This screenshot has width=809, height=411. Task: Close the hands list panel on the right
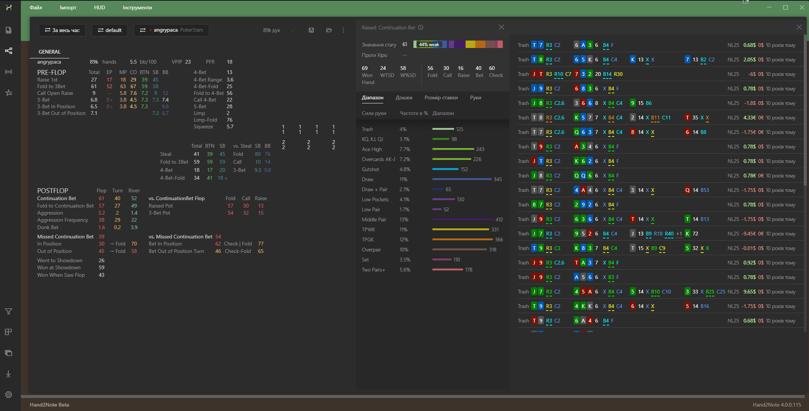799,27
